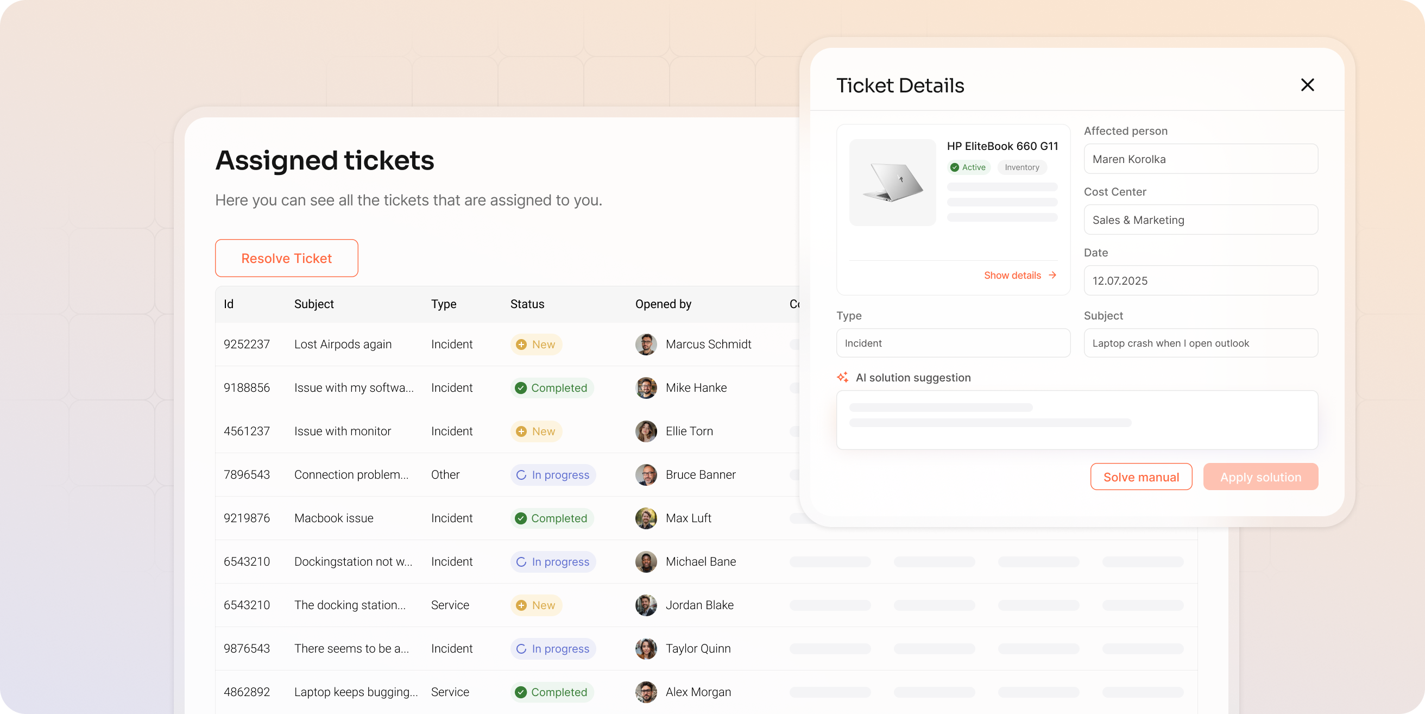Click New status badge for Issue with monitor

[536, 431]
